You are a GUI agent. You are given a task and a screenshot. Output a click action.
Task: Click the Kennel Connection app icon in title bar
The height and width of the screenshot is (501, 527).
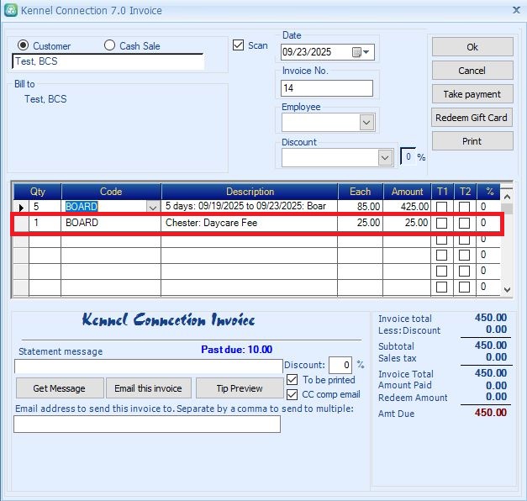(x=11, y=10)
